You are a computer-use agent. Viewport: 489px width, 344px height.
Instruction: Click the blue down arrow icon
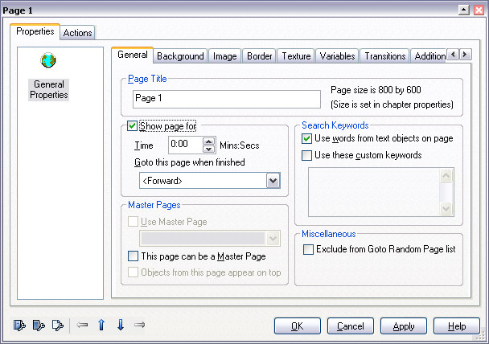pyautogui.click(x=121, y=325)
